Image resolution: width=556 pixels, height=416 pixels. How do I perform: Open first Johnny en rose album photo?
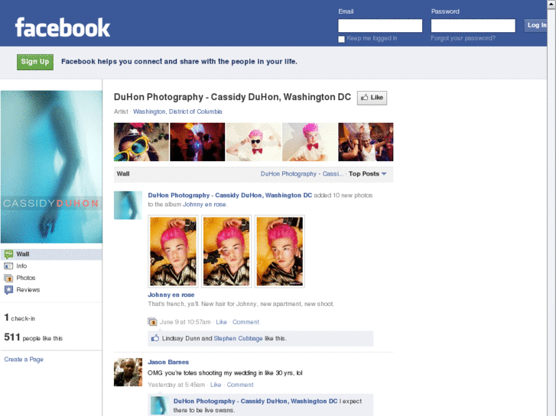click(x=173, y=251)
